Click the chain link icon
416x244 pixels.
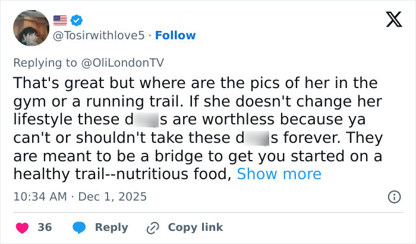[x=153, y=227]
